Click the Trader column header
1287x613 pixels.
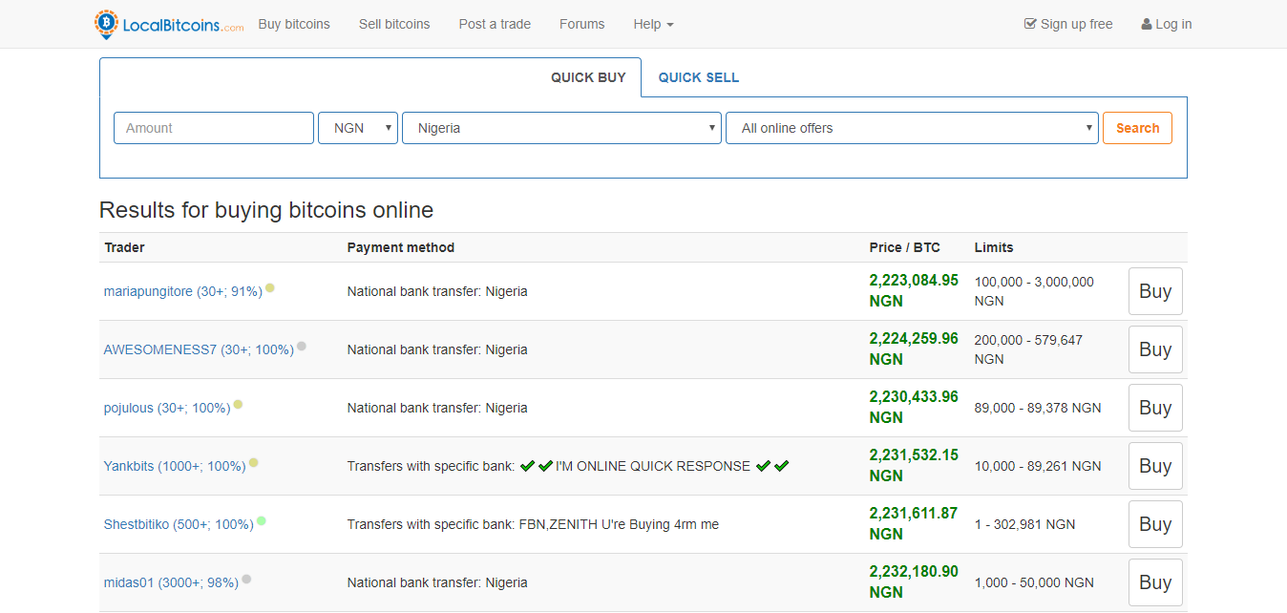click(125, 247)
